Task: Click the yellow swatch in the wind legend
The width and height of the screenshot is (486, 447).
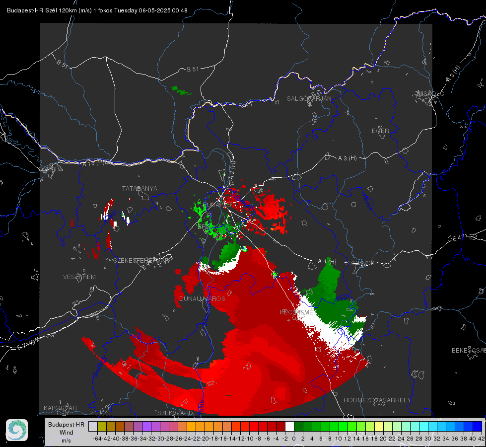Action: tap(379, 426)
